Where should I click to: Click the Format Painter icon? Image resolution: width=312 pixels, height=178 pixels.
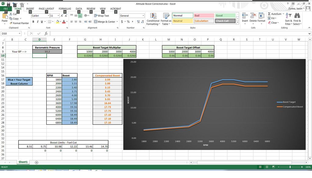tap(11, 23)
